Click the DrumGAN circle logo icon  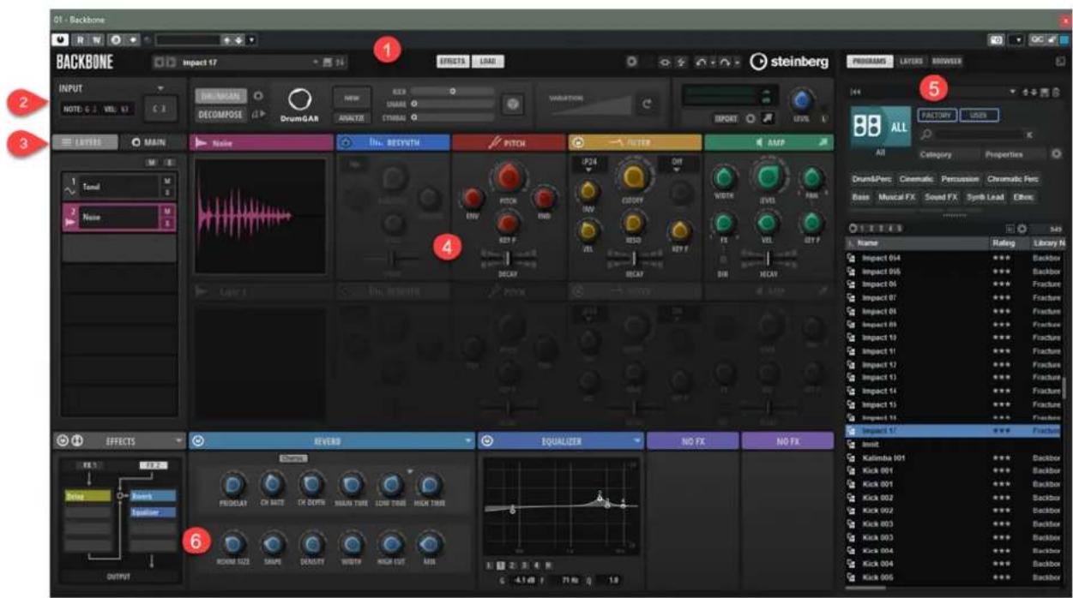(300, 99)
